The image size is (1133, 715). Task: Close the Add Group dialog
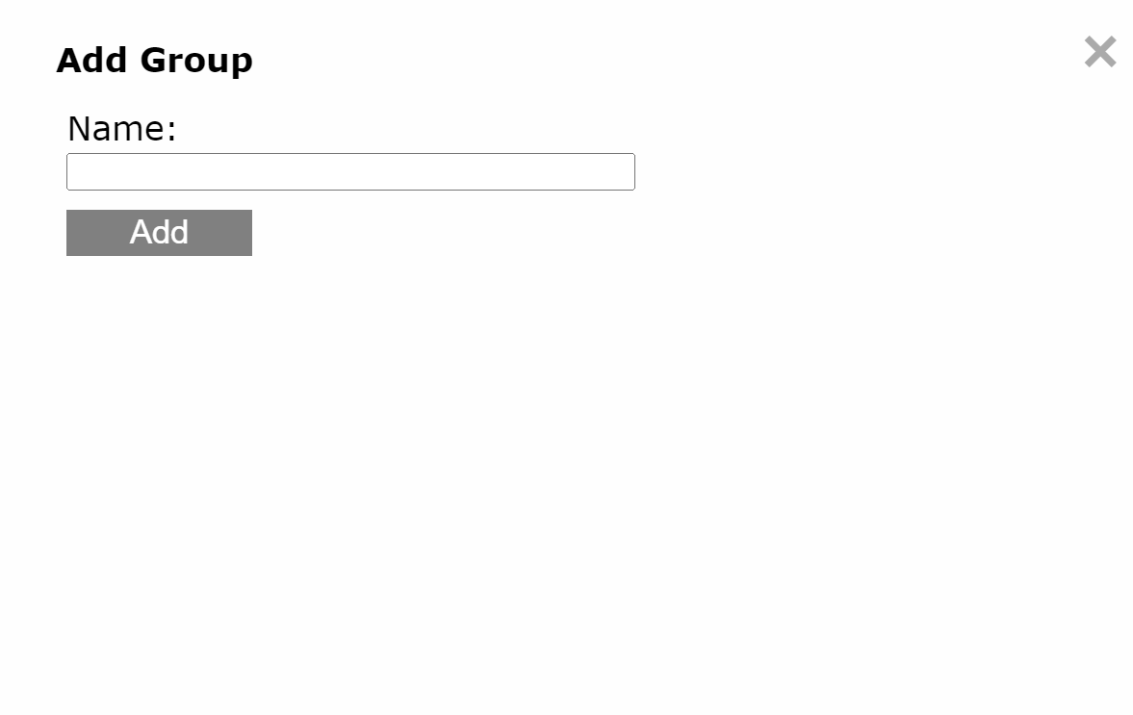click(x=1099, y=52)
